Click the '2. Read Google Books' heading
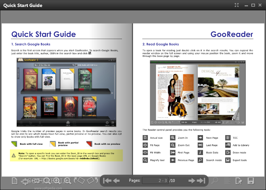The width and height of the screenshot is (266, 190). pos(161,44)
